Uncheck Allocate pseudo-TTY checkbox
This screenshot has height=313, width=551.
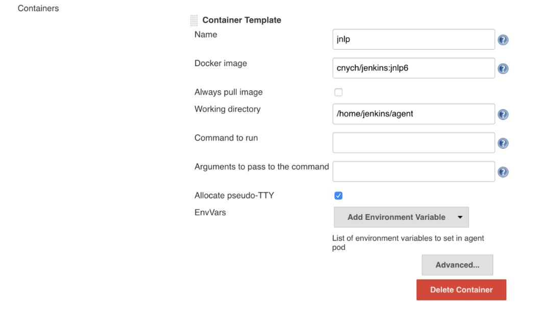pyautogui.click(x=338, y=195)
